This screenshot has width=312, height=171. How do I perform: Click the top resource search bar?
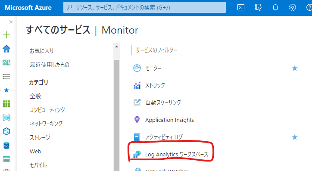pos(144,8)
